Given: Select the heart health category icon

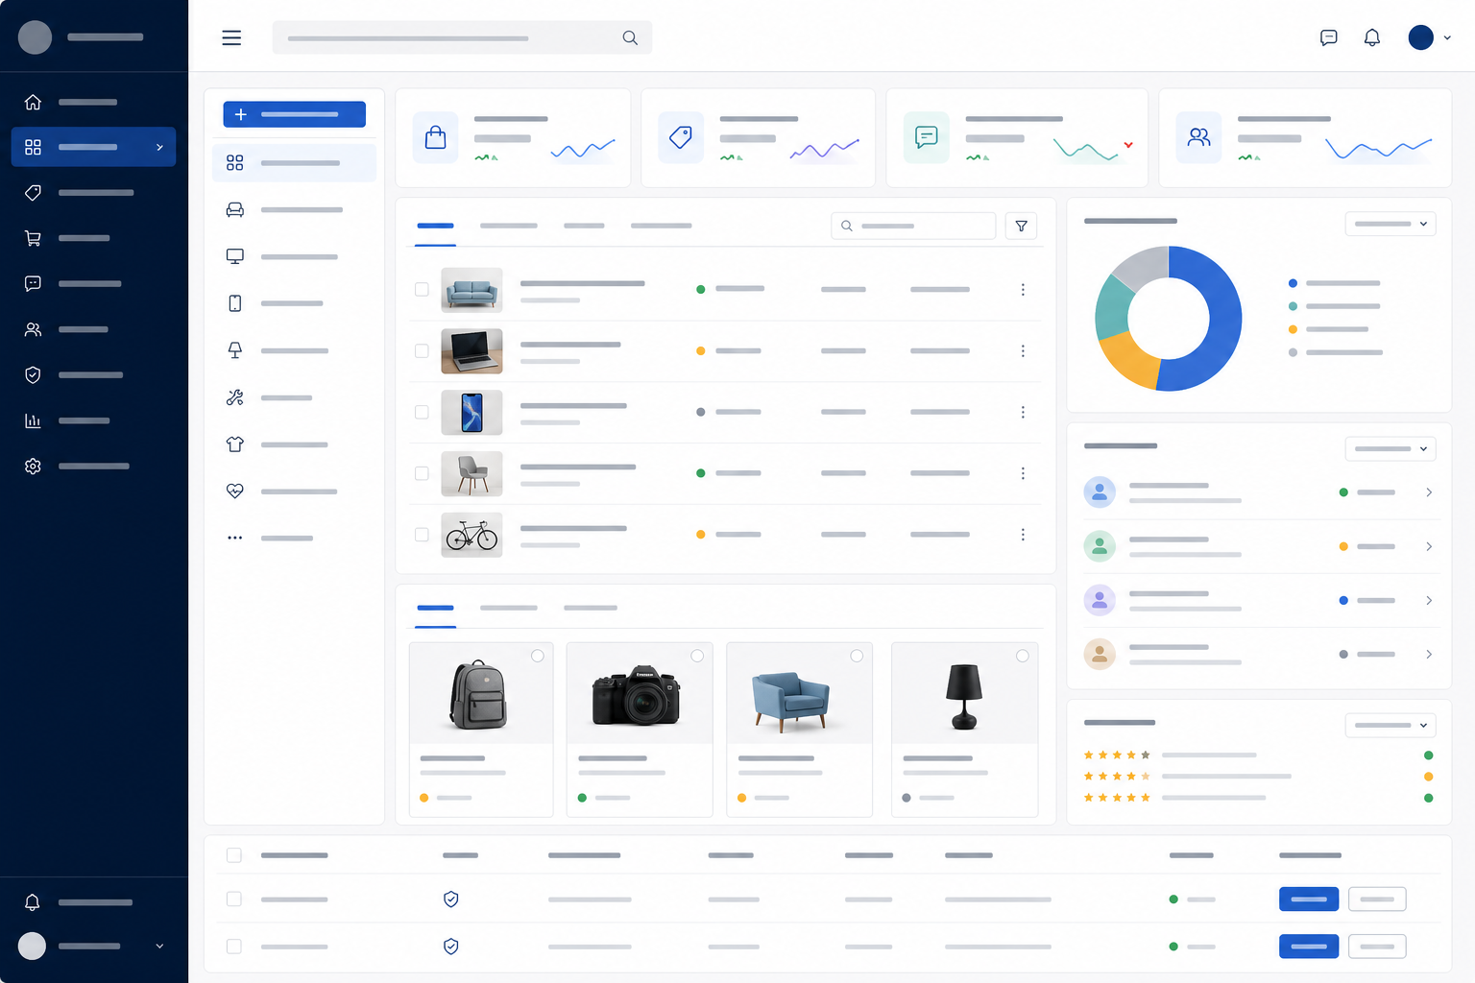Looking at the screenshot, I should (x=235, y=491).
